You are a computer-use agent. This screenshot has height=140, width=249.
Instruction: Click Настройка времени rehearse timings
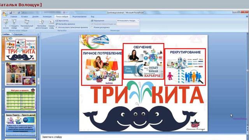click(x=65, y=24)
